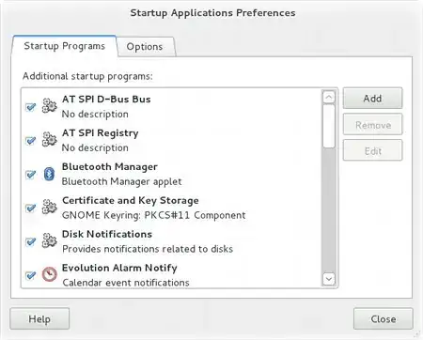Uncheck the Evolution Alarm Notify checkbox
The width and height of the screenshot is (423, 340).
point(31,275)
